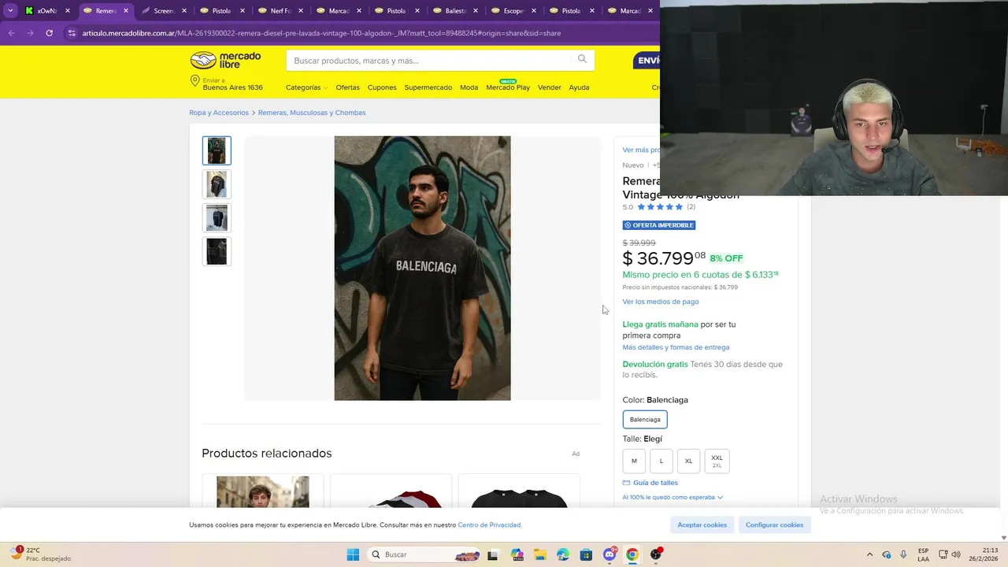Click the main Balenciaga t-shirt product image
The image size is (1008, 567).
pyautogui.click(x=422, y=268)
